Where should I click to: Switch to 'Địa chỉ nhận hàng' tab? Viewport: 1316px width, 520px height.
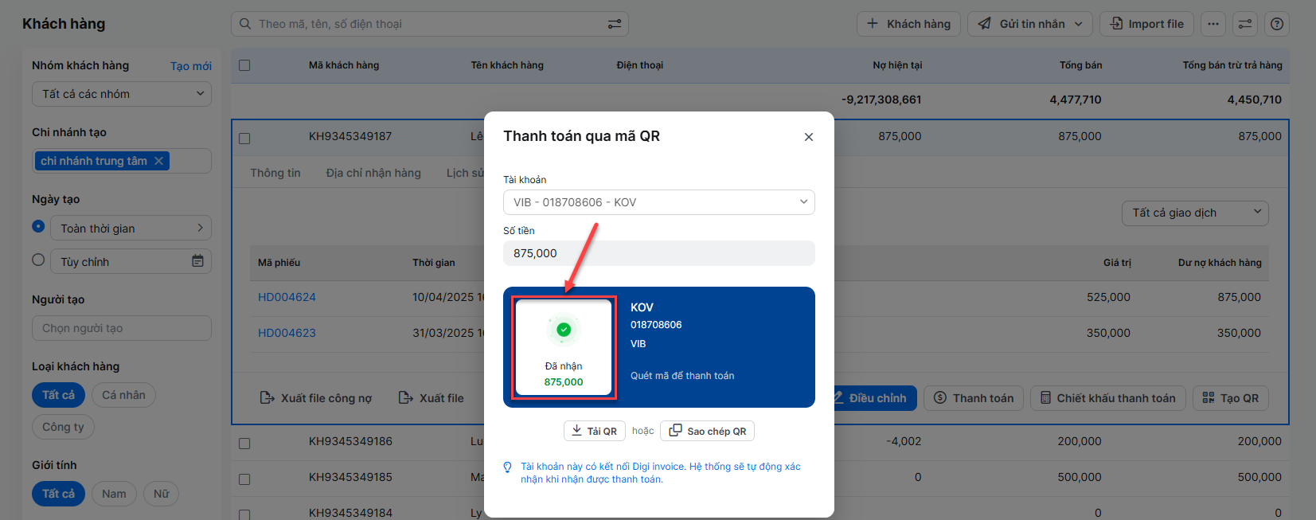pyautogui.click(x=373, y=173)
